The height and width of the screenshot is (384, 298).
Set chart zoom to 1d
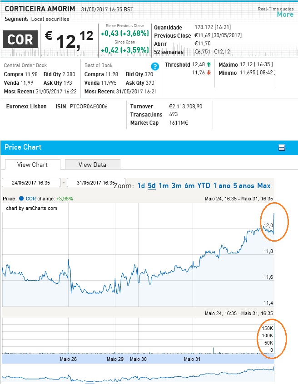[141, 185]
